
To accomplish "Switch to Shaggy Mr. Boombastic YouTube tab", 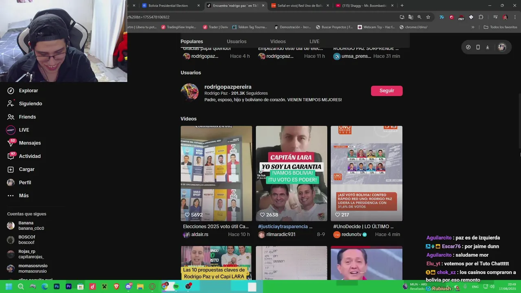I will 365,6.
